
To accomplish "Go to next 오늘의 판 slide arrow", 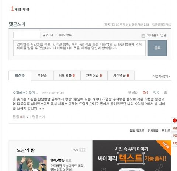I will pyautogui.click(x=84, y=150).
